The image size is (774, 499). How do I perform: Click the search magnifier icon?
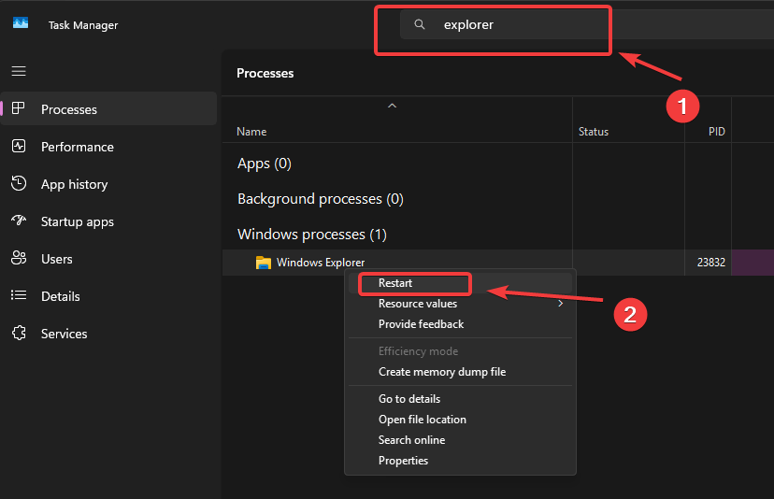[x=420, y=25]
